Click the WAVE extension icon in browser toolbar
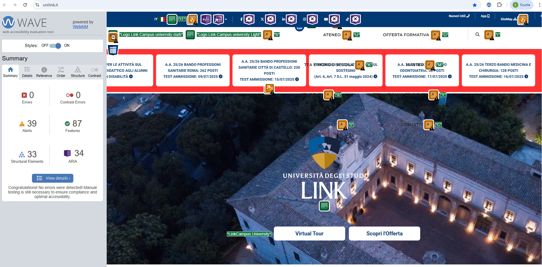542x267 pixels. point(489,5)
